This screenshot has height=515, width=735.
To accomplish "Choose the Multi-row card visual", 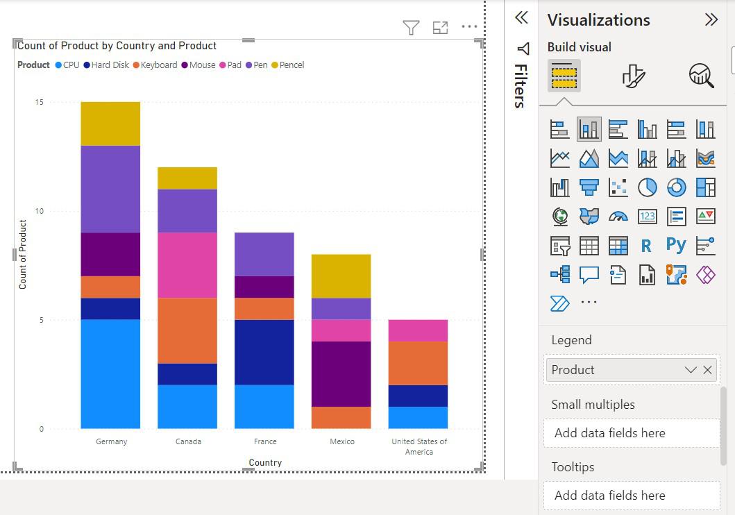I will point(676,217).
